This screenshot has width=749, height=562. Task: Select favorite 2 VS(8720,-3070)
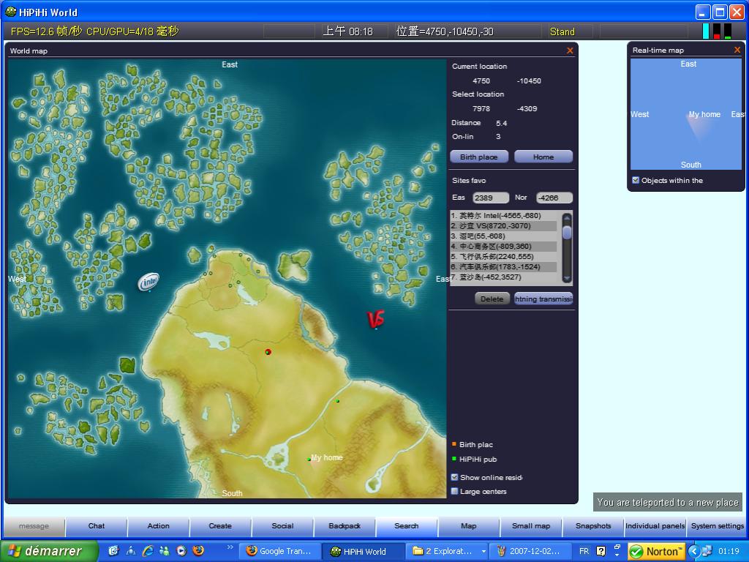coord(505,225)
